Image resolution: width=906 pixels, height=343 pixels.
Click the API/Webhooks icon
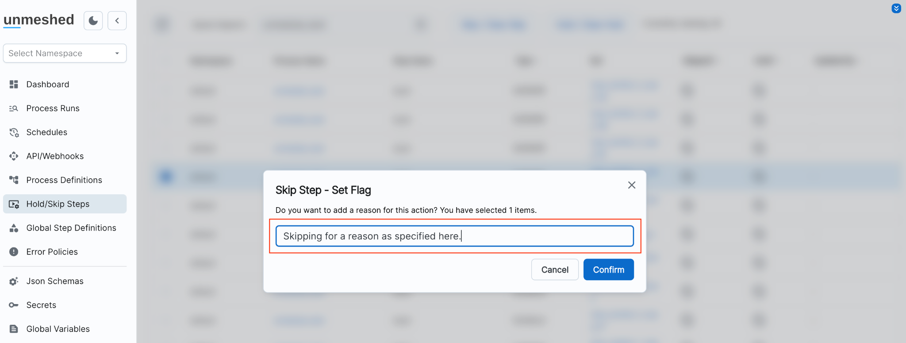pos(14,156)
